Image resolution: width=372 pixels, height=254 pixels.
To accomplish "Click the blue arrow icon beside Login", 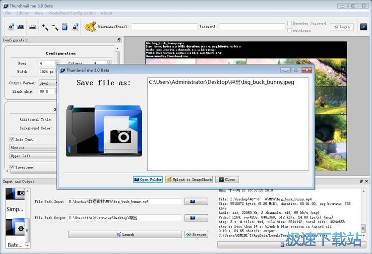I will click(363, 27).
